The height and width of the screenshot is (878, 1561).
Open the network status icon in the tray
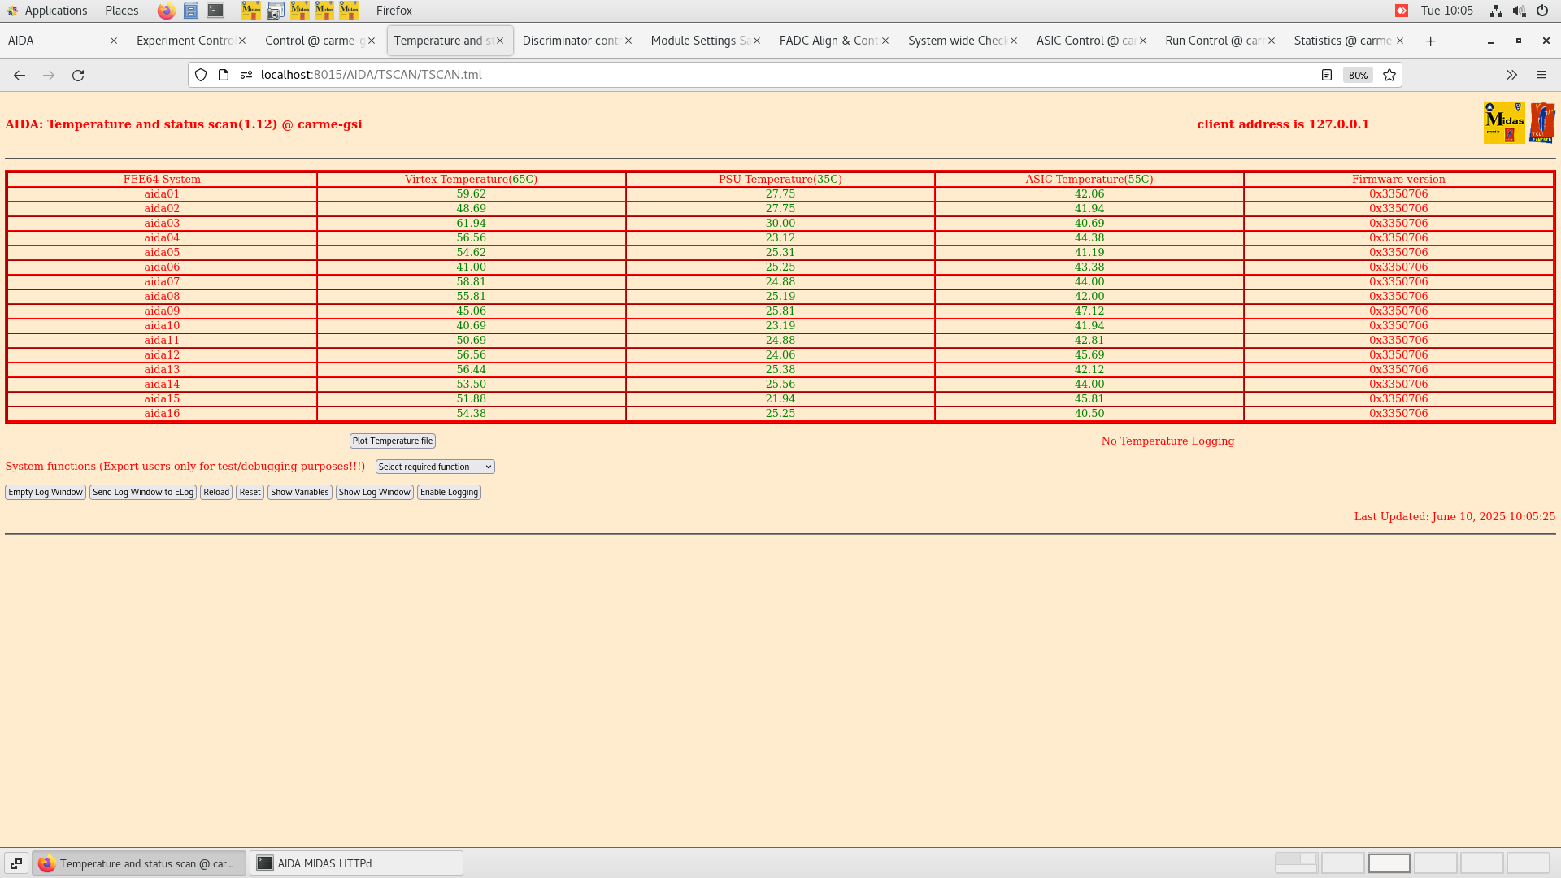[1496, 11]
